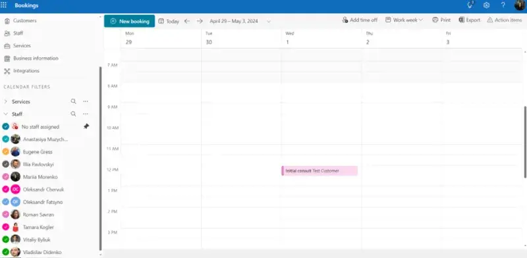This screenshot has width=527, height=258.
Task: Toggle Oleksandr Chervuk calendar filter checkbox
Action: pos(5,190)
